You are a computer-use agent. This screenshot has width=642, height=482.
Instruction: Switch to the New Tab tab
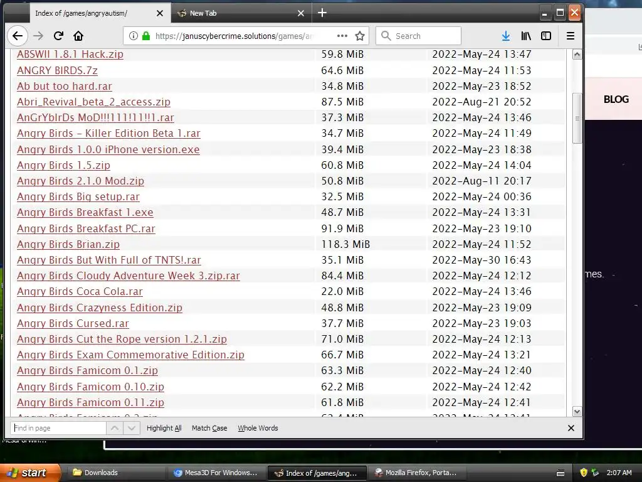tap(241, 13)
